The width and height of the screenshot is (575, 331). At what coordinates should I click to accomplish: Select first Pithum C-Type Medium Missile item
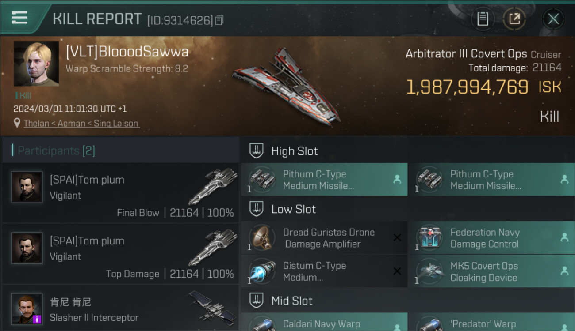[324, 180]
